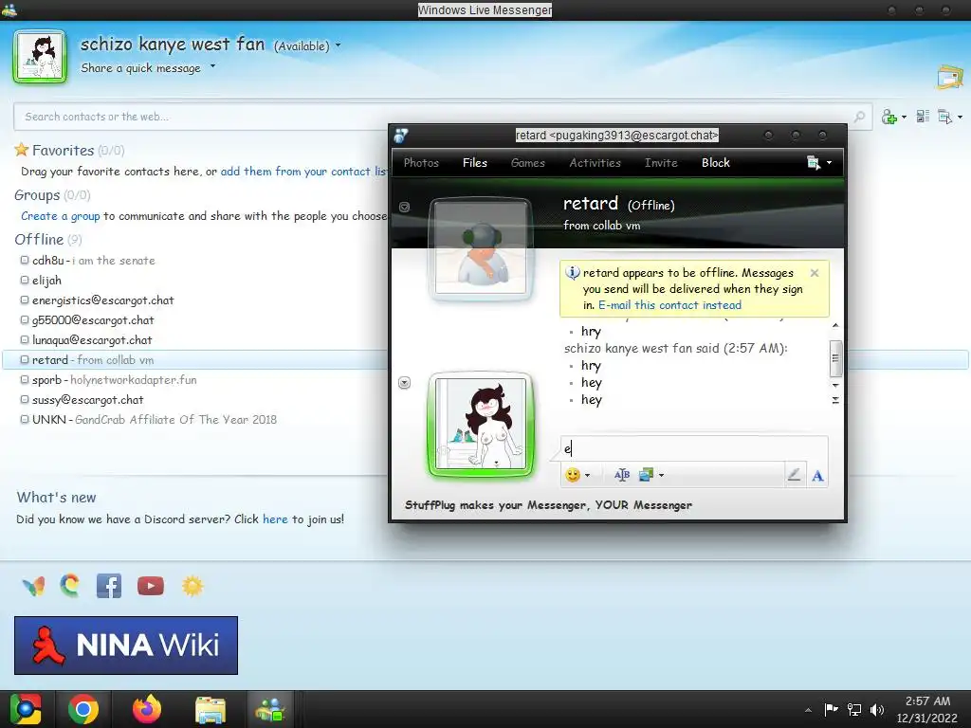The height and width of the screenshot is (728, 971).
Task: Click the show menu icon in main window
Action: pos(944,117)
